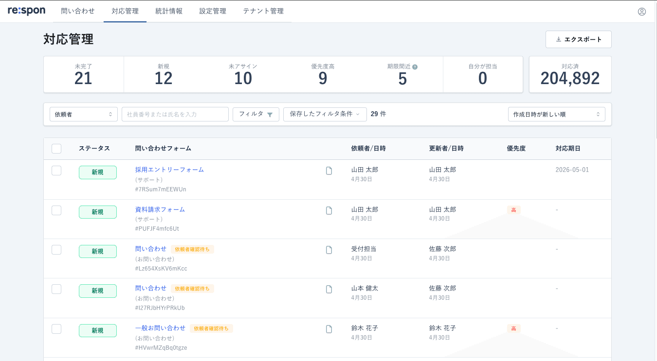Viewport: 657px width, 361px height.
Task: Click 高 priority badge in 一般お問い合わせ row
Action: pyautogui.click(x=513, y=328)
